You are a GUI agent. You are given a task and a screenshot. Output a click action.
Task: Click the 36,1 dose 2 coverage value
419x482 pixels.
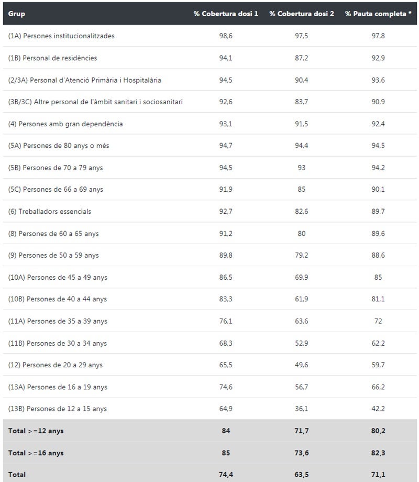tap(302, 409)
